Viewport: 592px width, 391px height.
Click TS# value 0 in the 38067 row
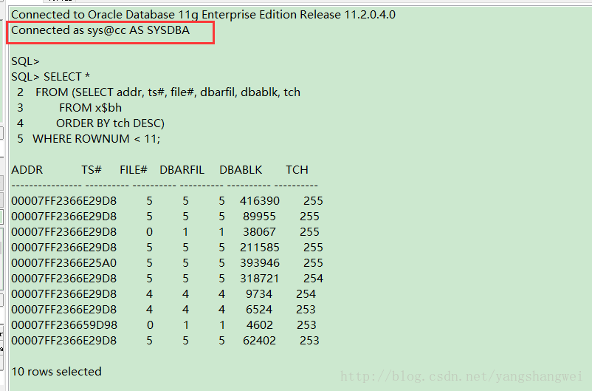coord(150,232)
